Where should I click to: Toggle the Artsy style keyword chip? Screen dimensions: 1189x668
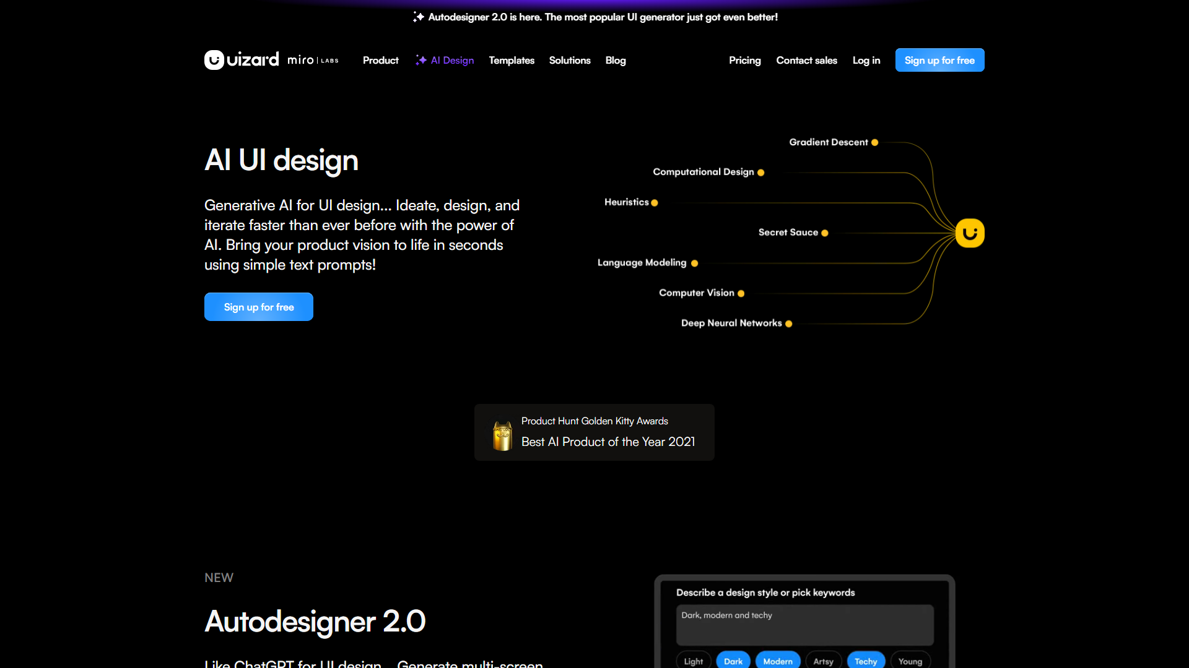pyautogui.click(x=824, y=661)
